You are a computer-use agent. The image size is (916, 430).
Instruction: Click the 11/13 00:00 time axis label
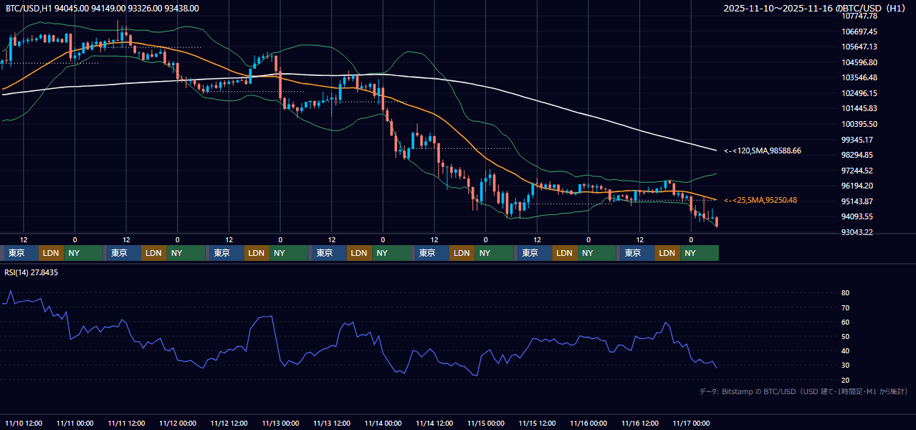tap(281, 424)
